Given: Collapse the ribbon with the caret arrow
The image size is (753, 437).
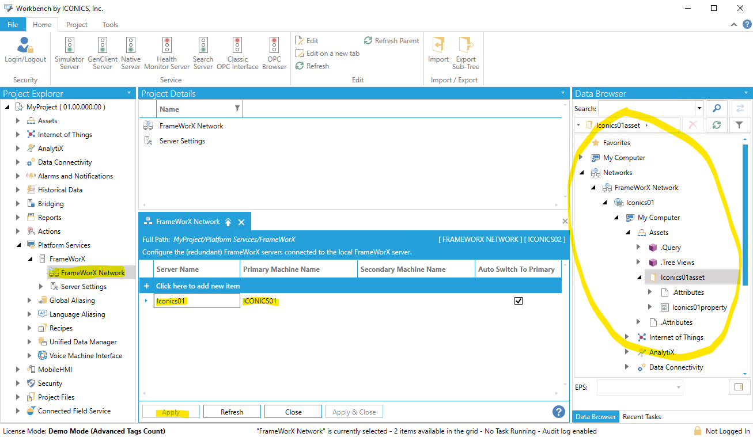Looking at the screenshot, I should pos(734,24).
